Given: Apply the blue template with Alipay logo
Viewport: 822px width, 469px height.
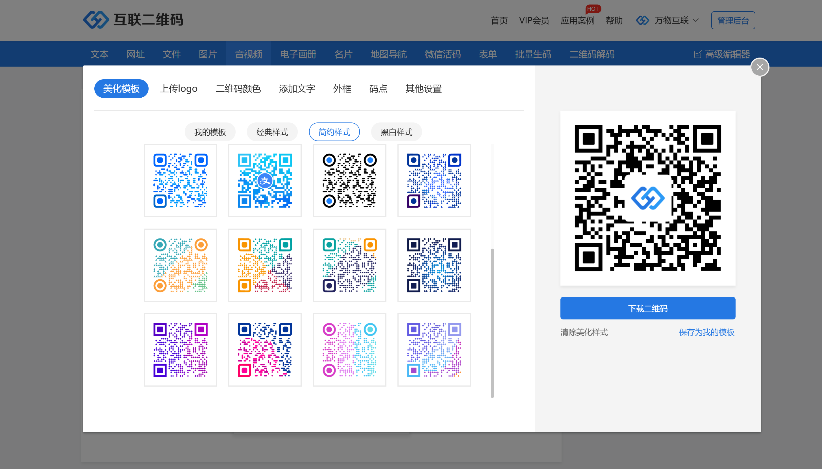Looking at the screenshot, I should click(265, 180).
